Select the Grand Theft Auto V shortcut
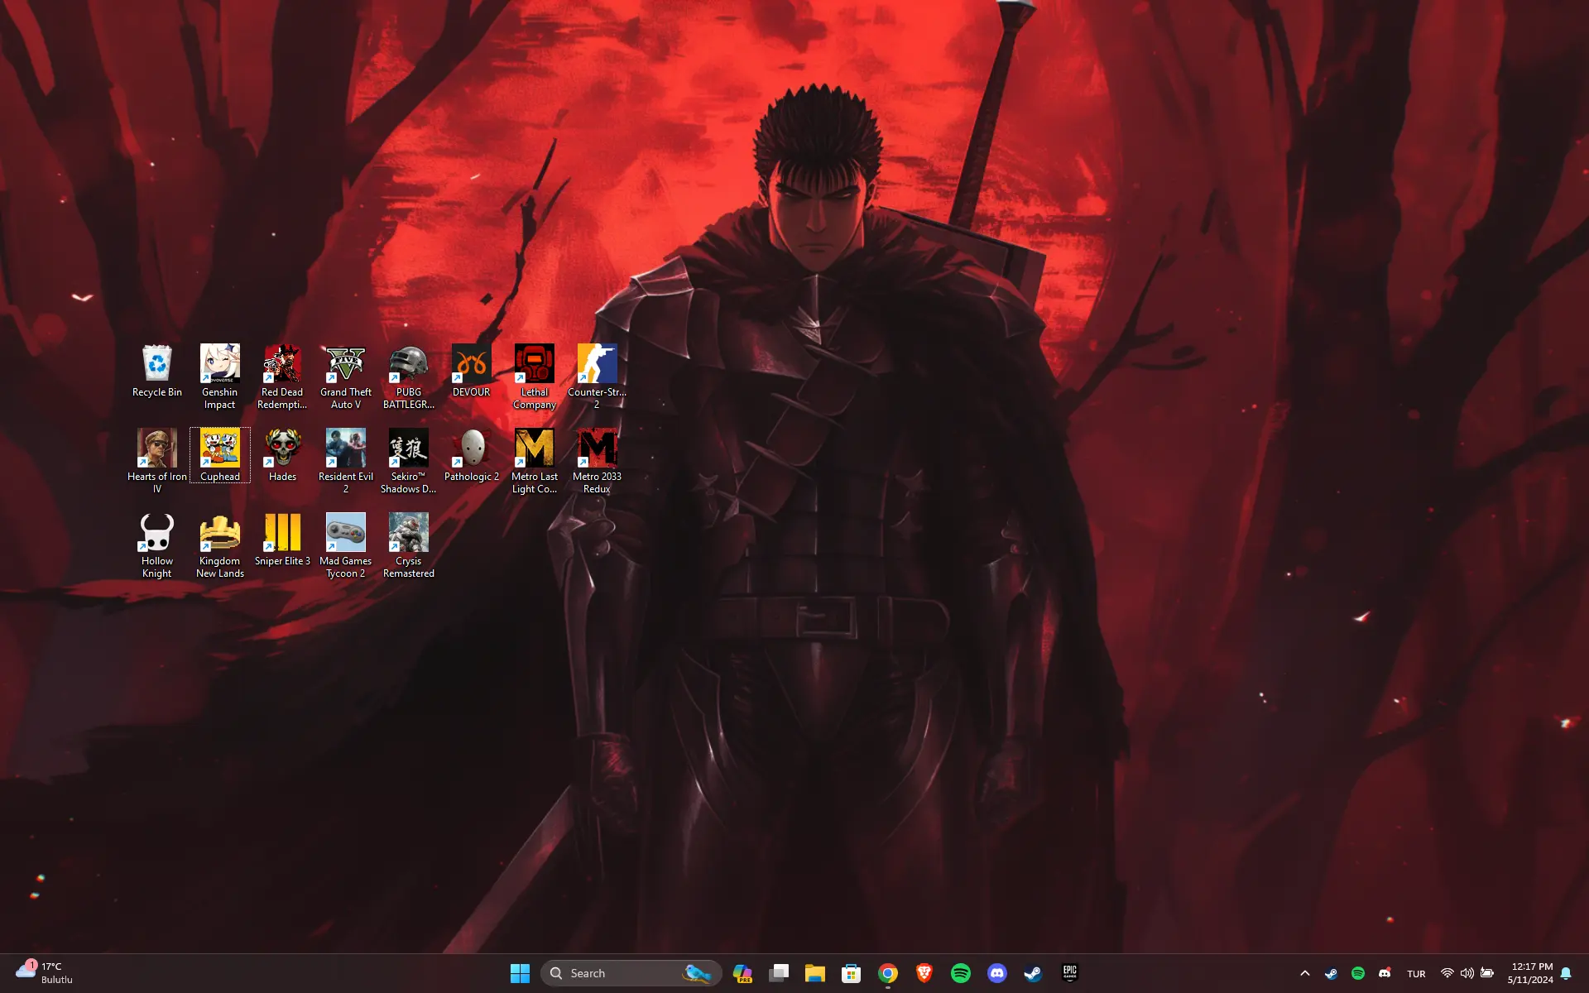Image resolution: width=1589 pixels, height=993 pixels. coord(346,377)
